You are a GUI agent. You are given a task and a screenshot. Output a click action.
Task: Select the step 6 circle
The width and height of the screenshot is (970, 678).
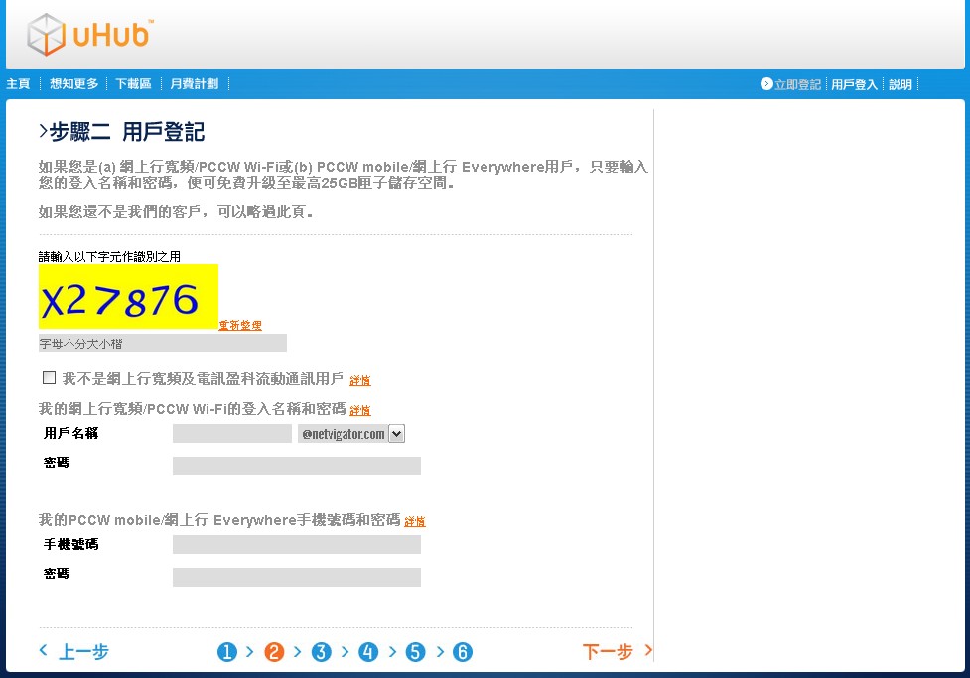(462, 652)
